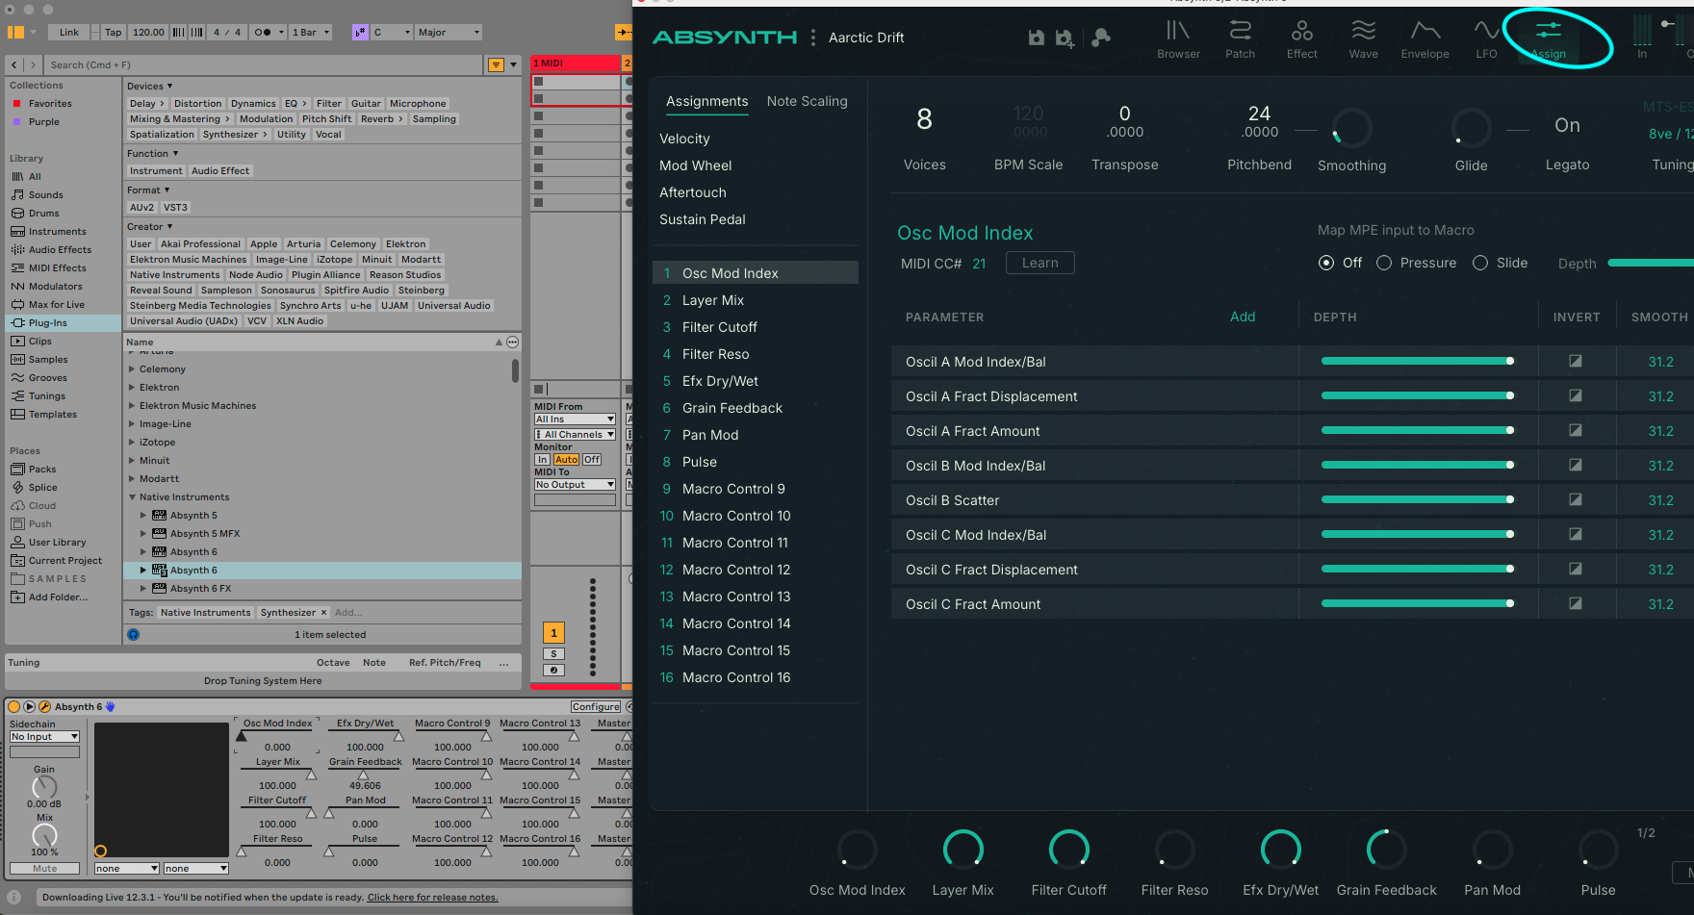Image resolution: width=1694 pixels, height=915 pixels.
Task: Select the Slide MPE input radio button
Action: coord(1480,263)
